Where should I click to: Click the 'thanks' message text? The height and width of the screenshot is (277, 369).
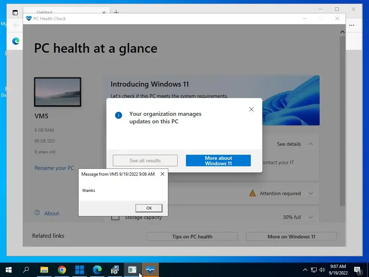89,190
